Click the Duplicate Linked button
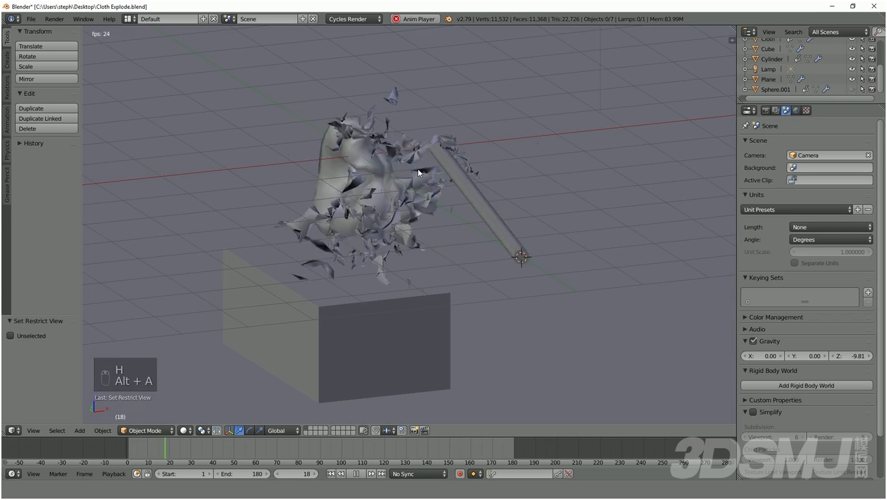This screenshot has height=500, width=887. coord(47,119)
